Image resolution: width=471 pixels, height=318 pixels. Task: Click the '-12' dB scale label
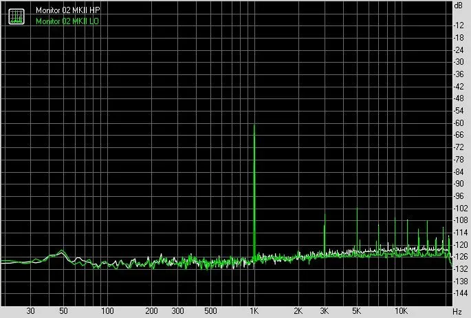[x=459, y=25]
